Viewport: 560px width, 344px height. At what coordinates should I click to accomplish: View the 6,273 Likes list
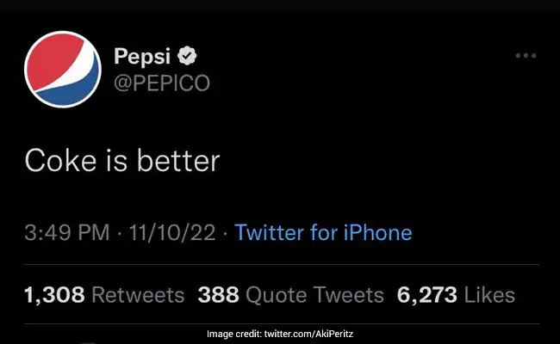pos(456,295)
